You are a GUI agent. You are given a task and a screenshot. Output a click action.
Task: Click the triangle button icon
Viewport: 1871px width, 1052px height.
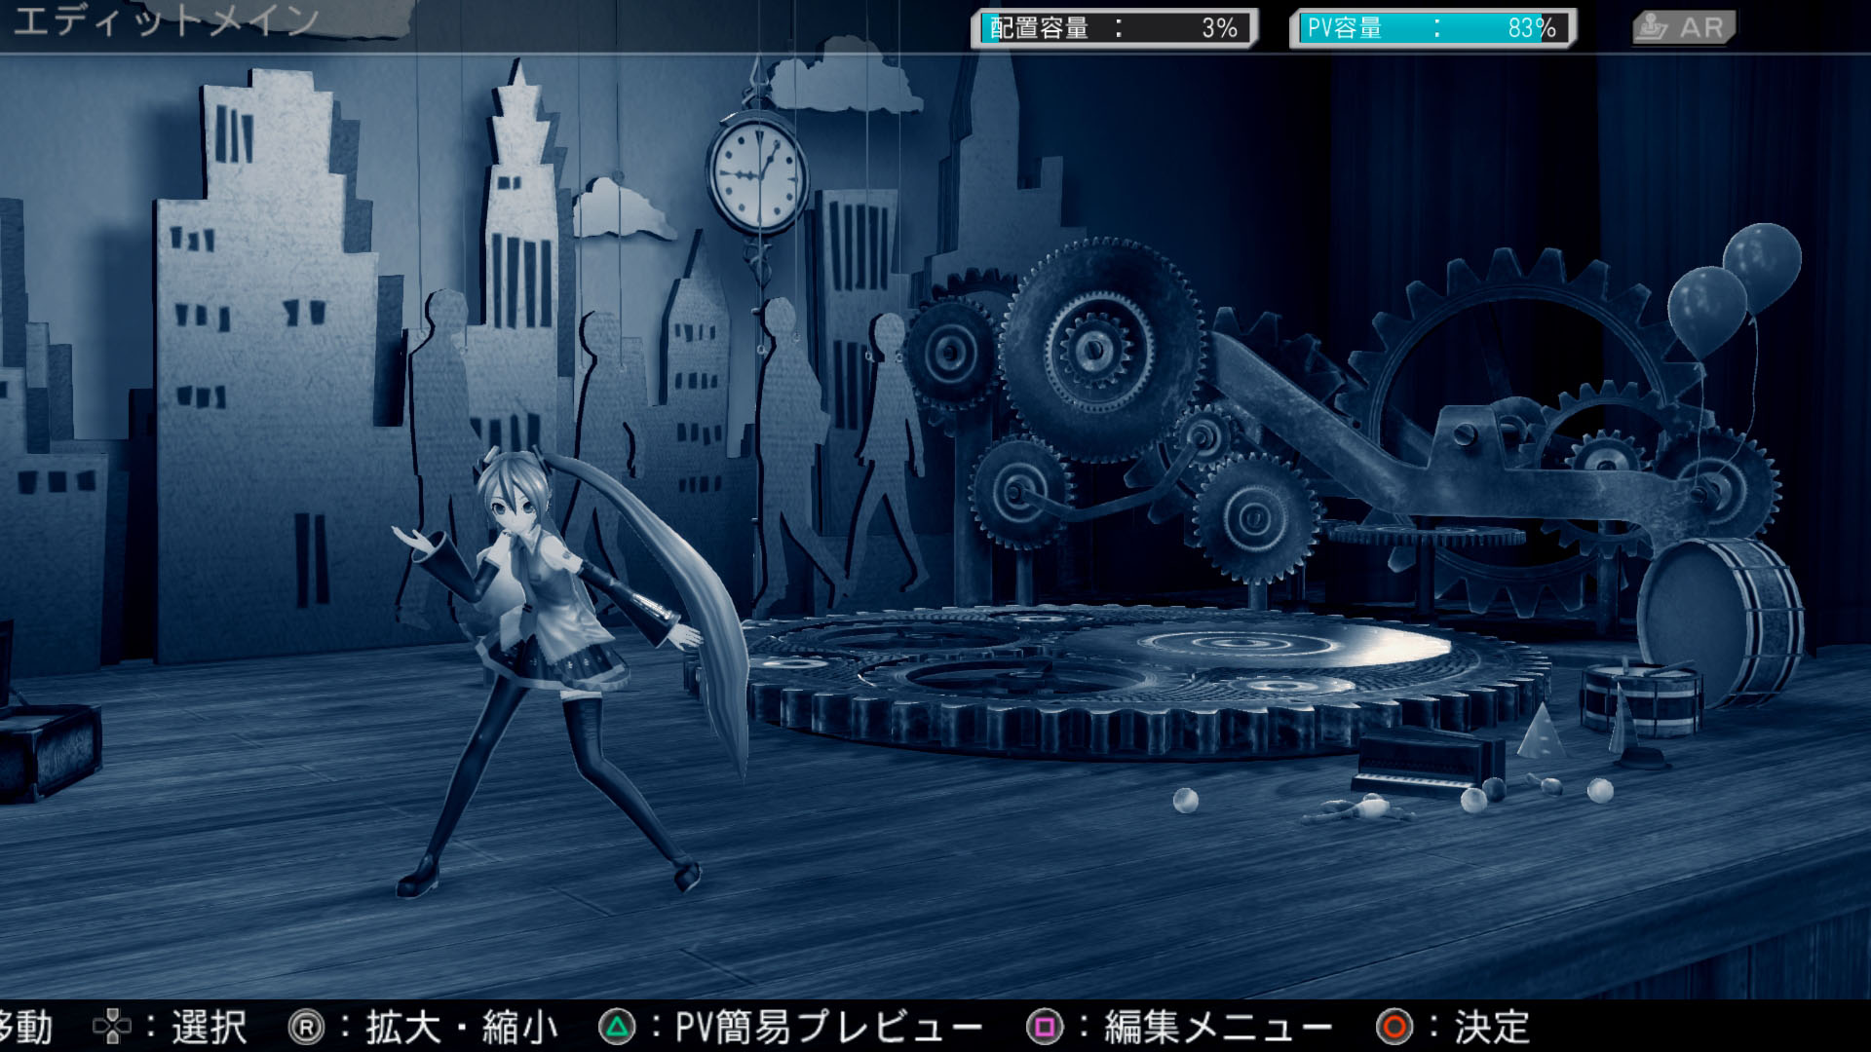(617, 1027)
